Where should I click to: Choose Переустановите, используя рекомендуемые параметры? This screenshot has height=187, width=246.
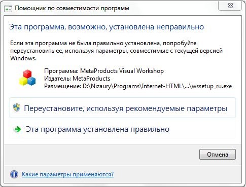123,108
